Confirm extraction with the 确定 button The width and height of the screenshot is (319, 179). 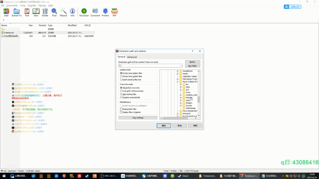point(164,126)
